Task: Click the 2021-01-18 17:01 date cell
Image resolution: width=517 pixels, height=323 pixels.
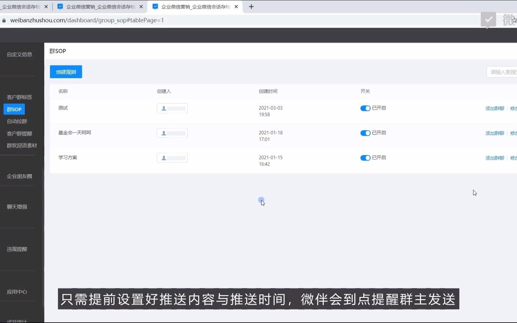Action: pos(270,136)
